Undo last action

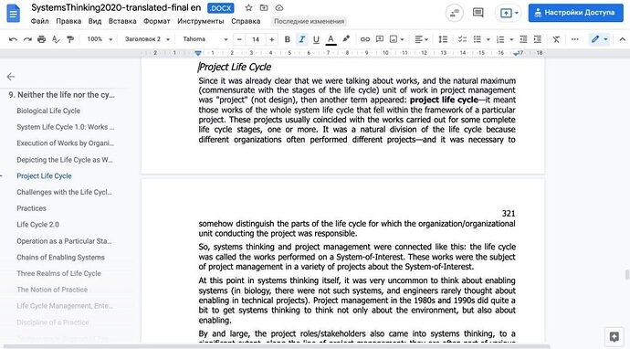click(x=13, y=39)
